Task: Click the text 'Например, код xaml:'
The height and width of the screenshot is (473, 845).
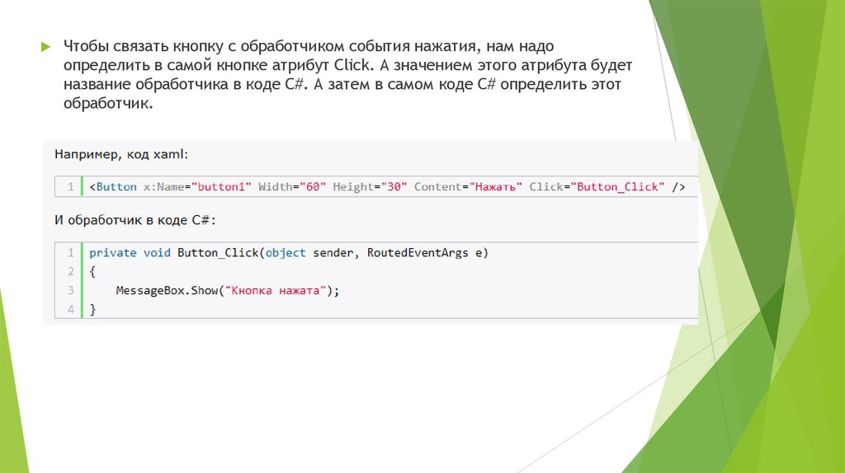Action: [x=121, y=154]
